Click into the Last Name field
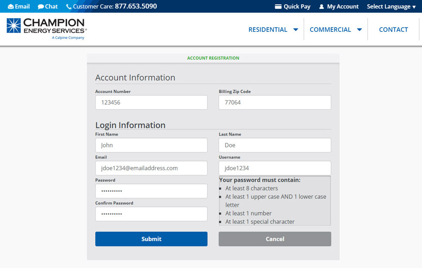The height and width of the screenshot is (268, 422). click(275, 145)
